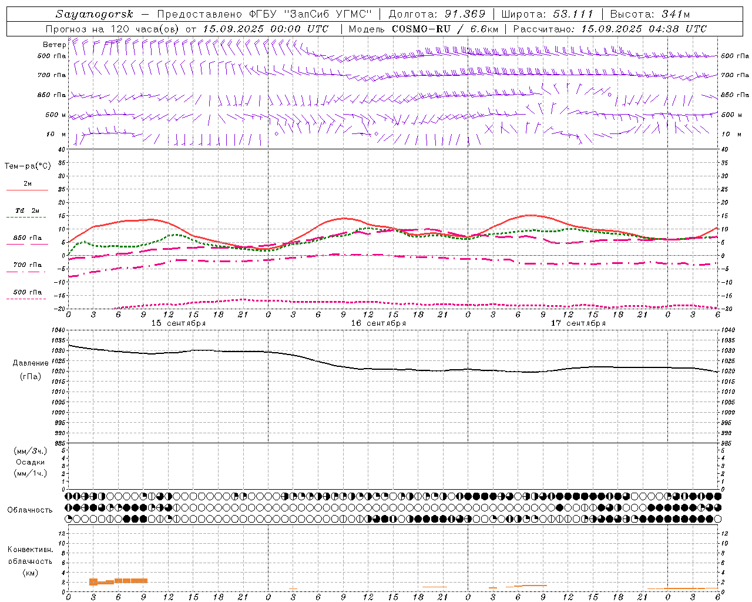Viewport: 752px width, 602px height.
Task: Click the "Высота: 341м" elevation field
Action: pos(650,14)
